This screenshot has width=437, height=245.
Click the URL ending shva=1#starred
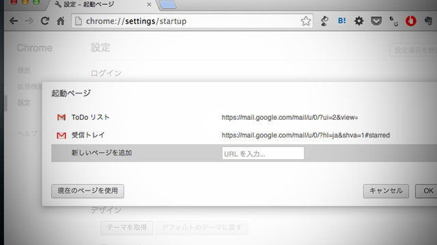306,135
